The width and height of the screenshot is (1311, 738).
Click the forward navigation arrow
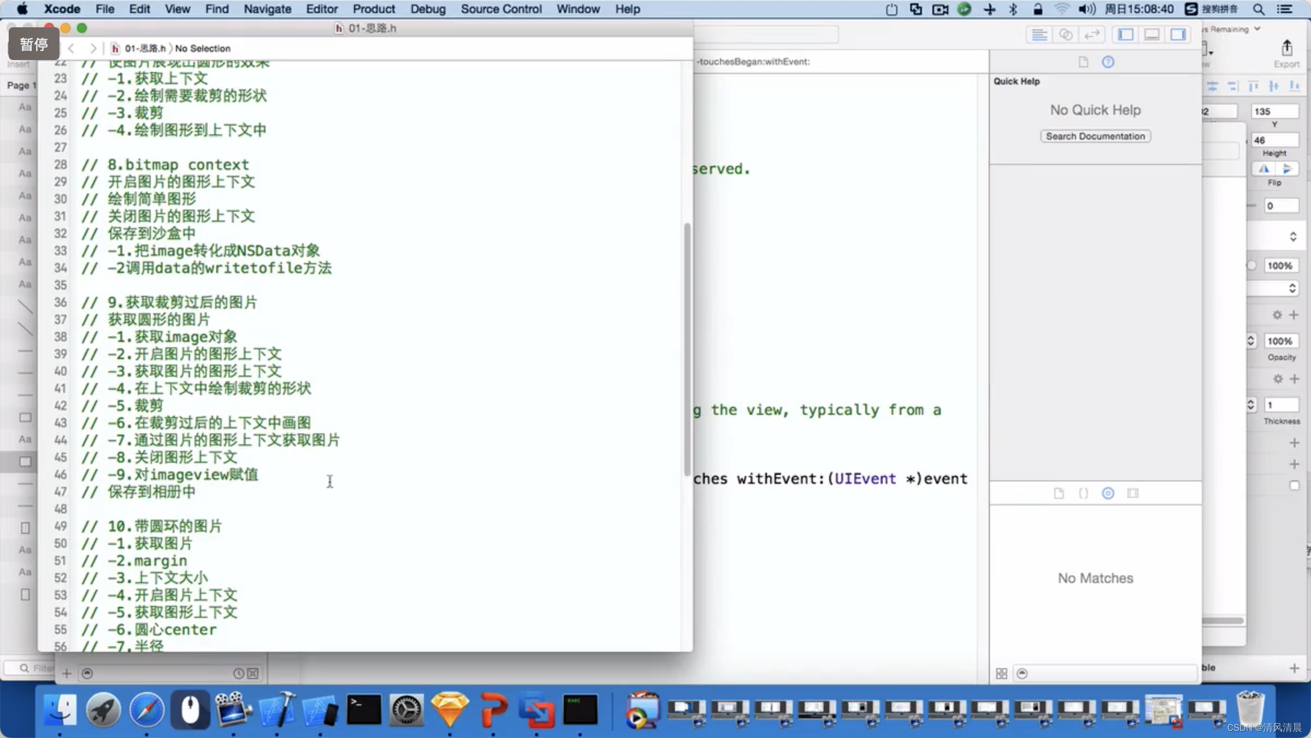95,47
